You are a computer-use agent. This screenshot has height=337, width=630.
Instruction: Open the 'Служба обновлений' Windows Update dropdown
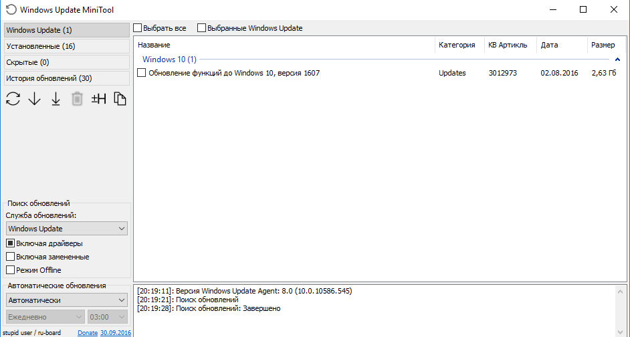coord(67,229)
